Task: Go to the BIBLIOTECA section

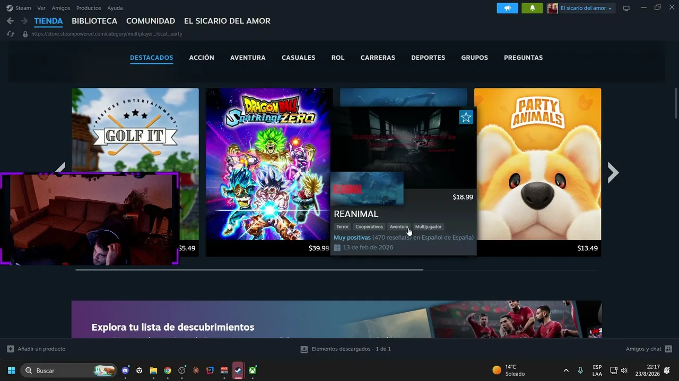Action: (x=94, y=21)
